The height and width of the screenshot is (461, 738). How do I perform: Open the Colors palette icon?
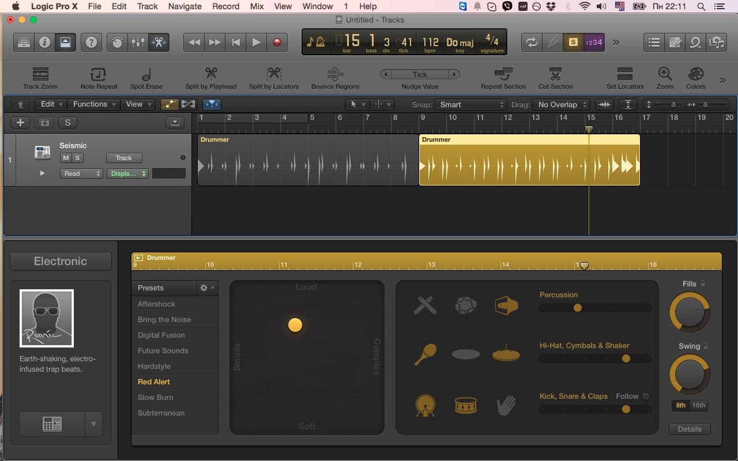tap(695, 74)
